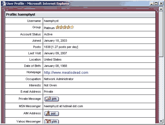
Task: Click 'haemphyst at hotmail dot com' text
Action: [63, 106]
